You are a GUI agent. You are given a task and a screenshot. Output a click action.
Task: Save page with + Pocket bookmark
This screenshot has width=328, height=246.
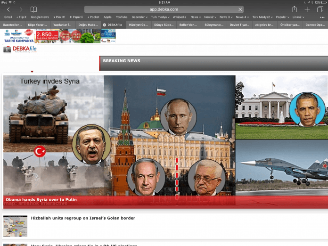point(93,17)
